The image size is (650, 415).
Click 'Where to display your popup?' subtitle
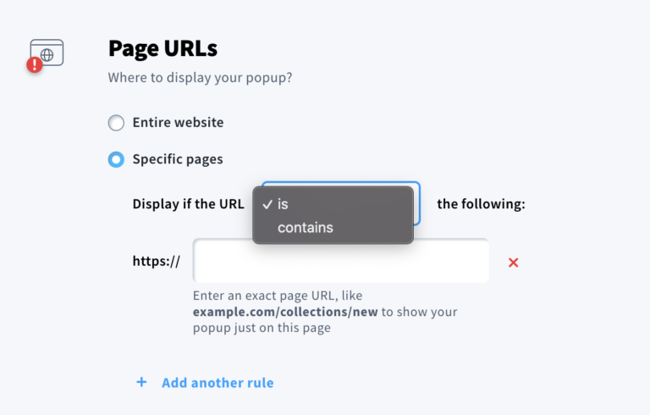(x=206, y=78)
